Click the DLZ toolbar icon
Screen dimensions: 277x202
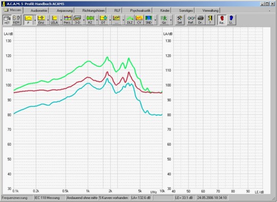coord(130,20)
